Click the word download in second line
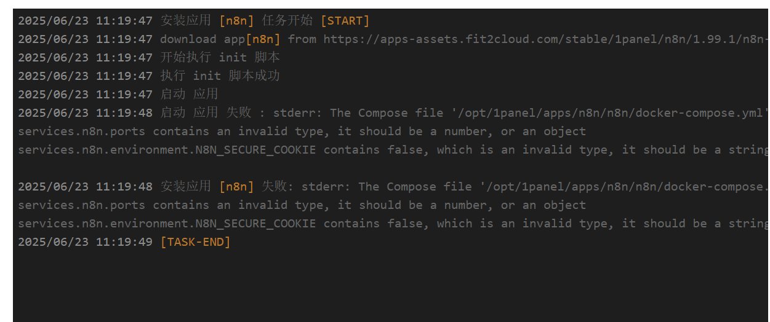Image resolution: width=770 pixels, height=322 pixels. tap(188, 39)
